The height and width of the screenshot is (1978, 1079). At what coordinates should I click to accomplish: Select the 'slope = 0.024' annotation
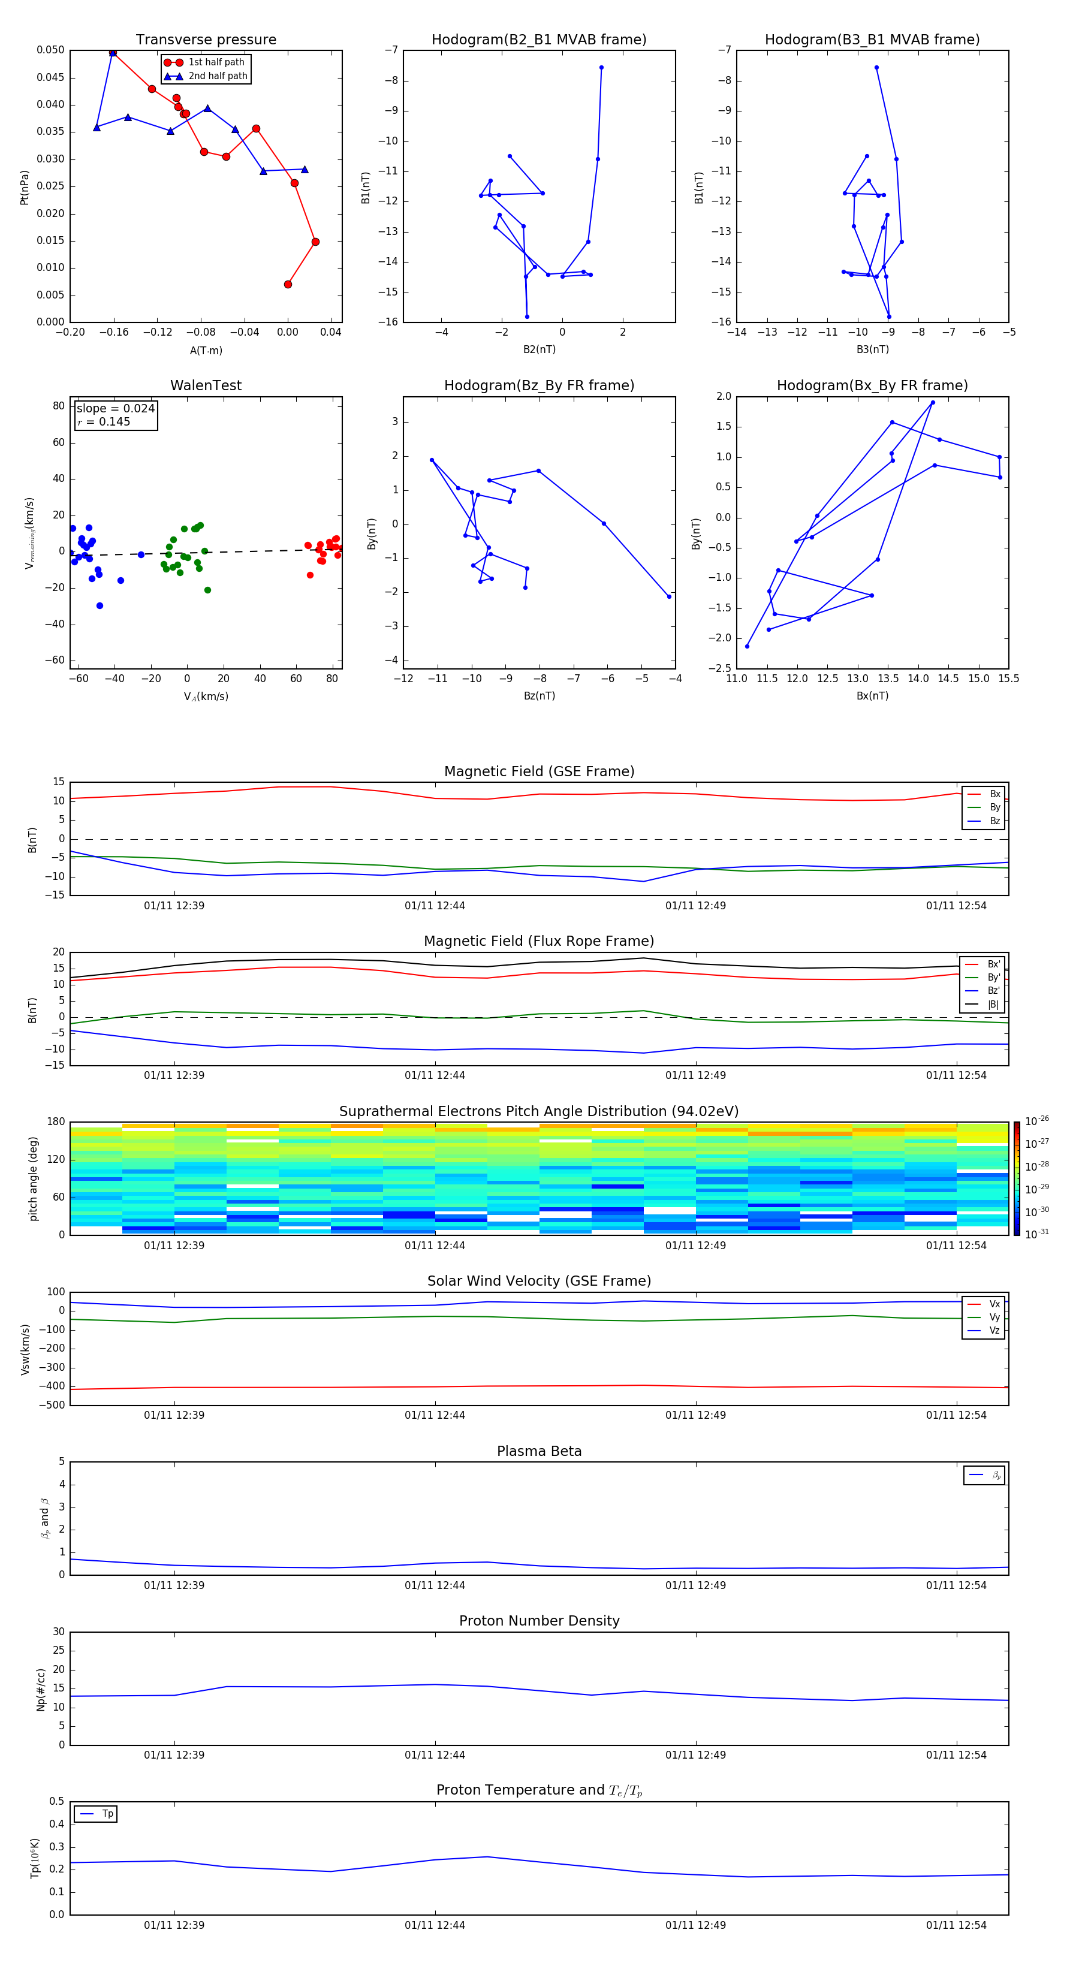(x=115, y=409)
